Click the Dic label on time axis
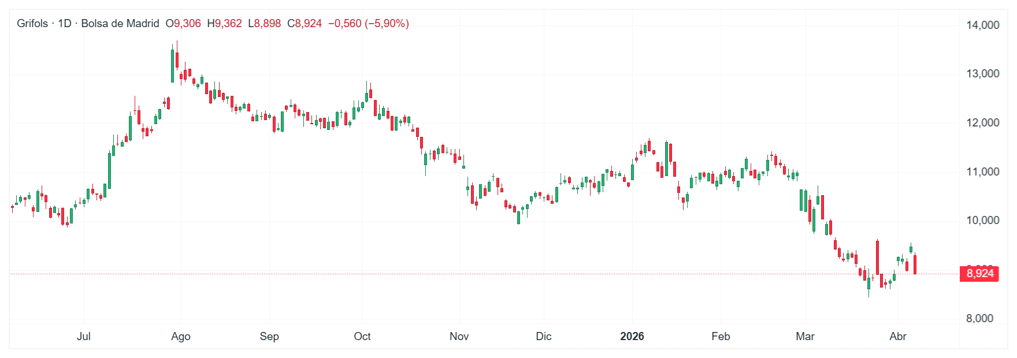 (544, 336)
